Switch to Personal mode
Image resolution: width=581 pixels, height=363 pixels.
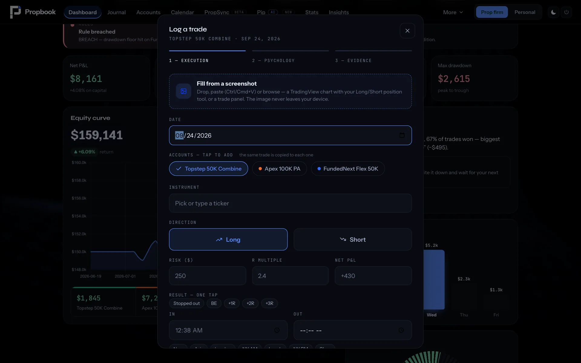coord(525,12)
